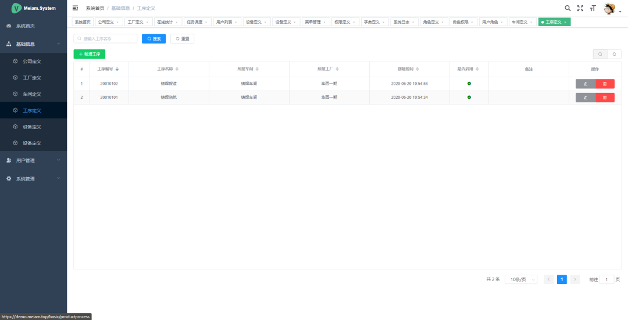This screenshot has height=320, width=628.
Task: Go to the previous page arrow
Action: (x=549, y=279)
